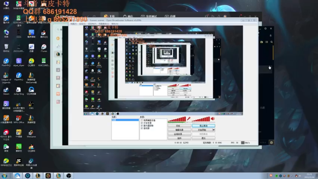
Task: Open the aipai_cliper desktop shortcut
Action: click(19, 62)
